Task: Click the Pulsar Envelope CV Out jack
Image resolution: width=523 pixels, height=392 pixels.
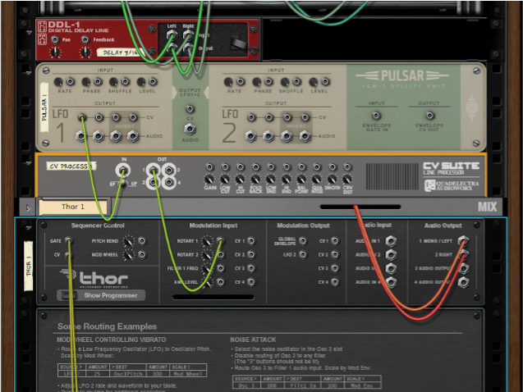Action: click(x=429, y=115)
